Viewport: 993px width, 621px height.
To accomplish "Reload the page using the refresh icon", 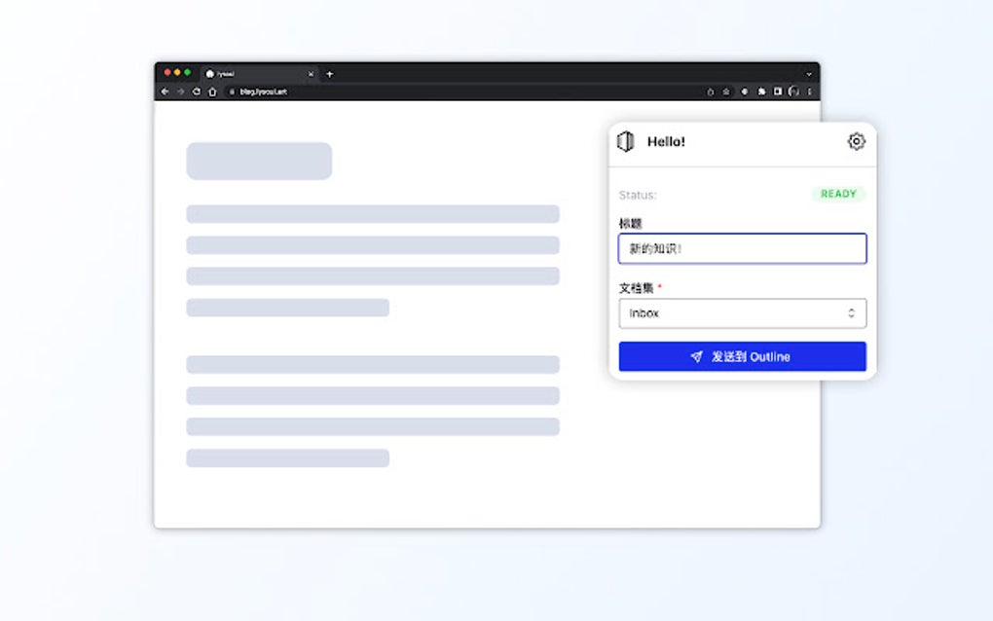I will [196, 91].
